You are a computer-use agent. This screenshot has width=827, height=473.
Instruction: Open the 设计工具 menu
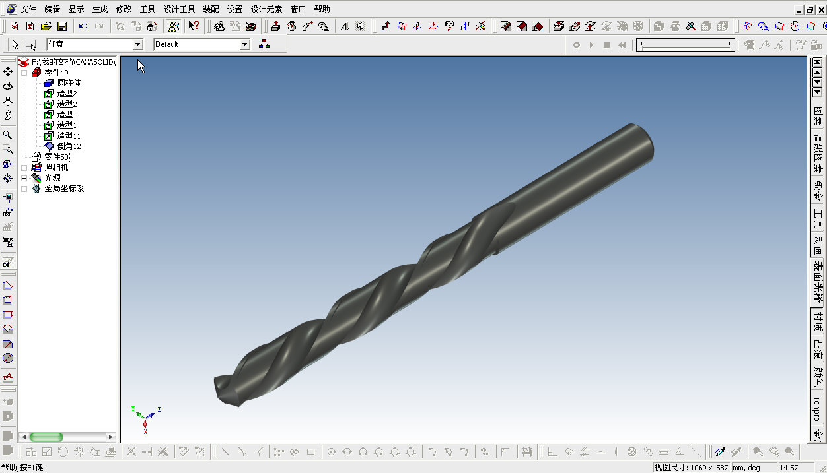click(x=180, y=9)
